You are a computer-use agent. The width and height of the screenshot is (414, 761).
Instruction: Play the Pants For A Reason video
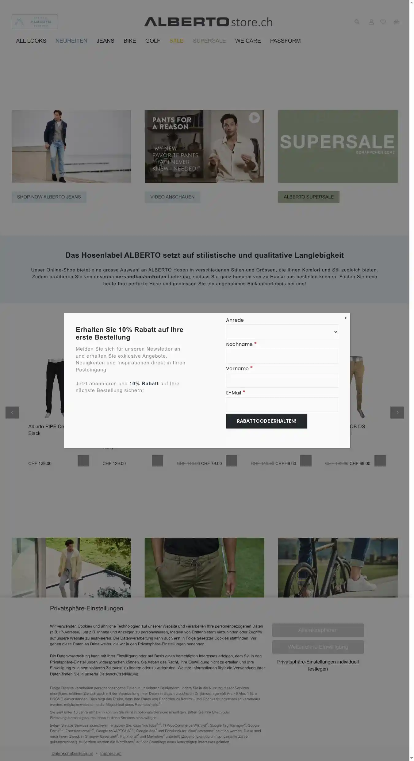pyautogui.click(x=254, y=118)
